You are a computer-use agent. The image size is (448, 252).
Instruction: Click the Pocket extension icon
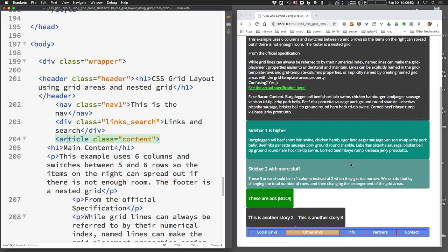pyautogui.click(x=359, y=24)
